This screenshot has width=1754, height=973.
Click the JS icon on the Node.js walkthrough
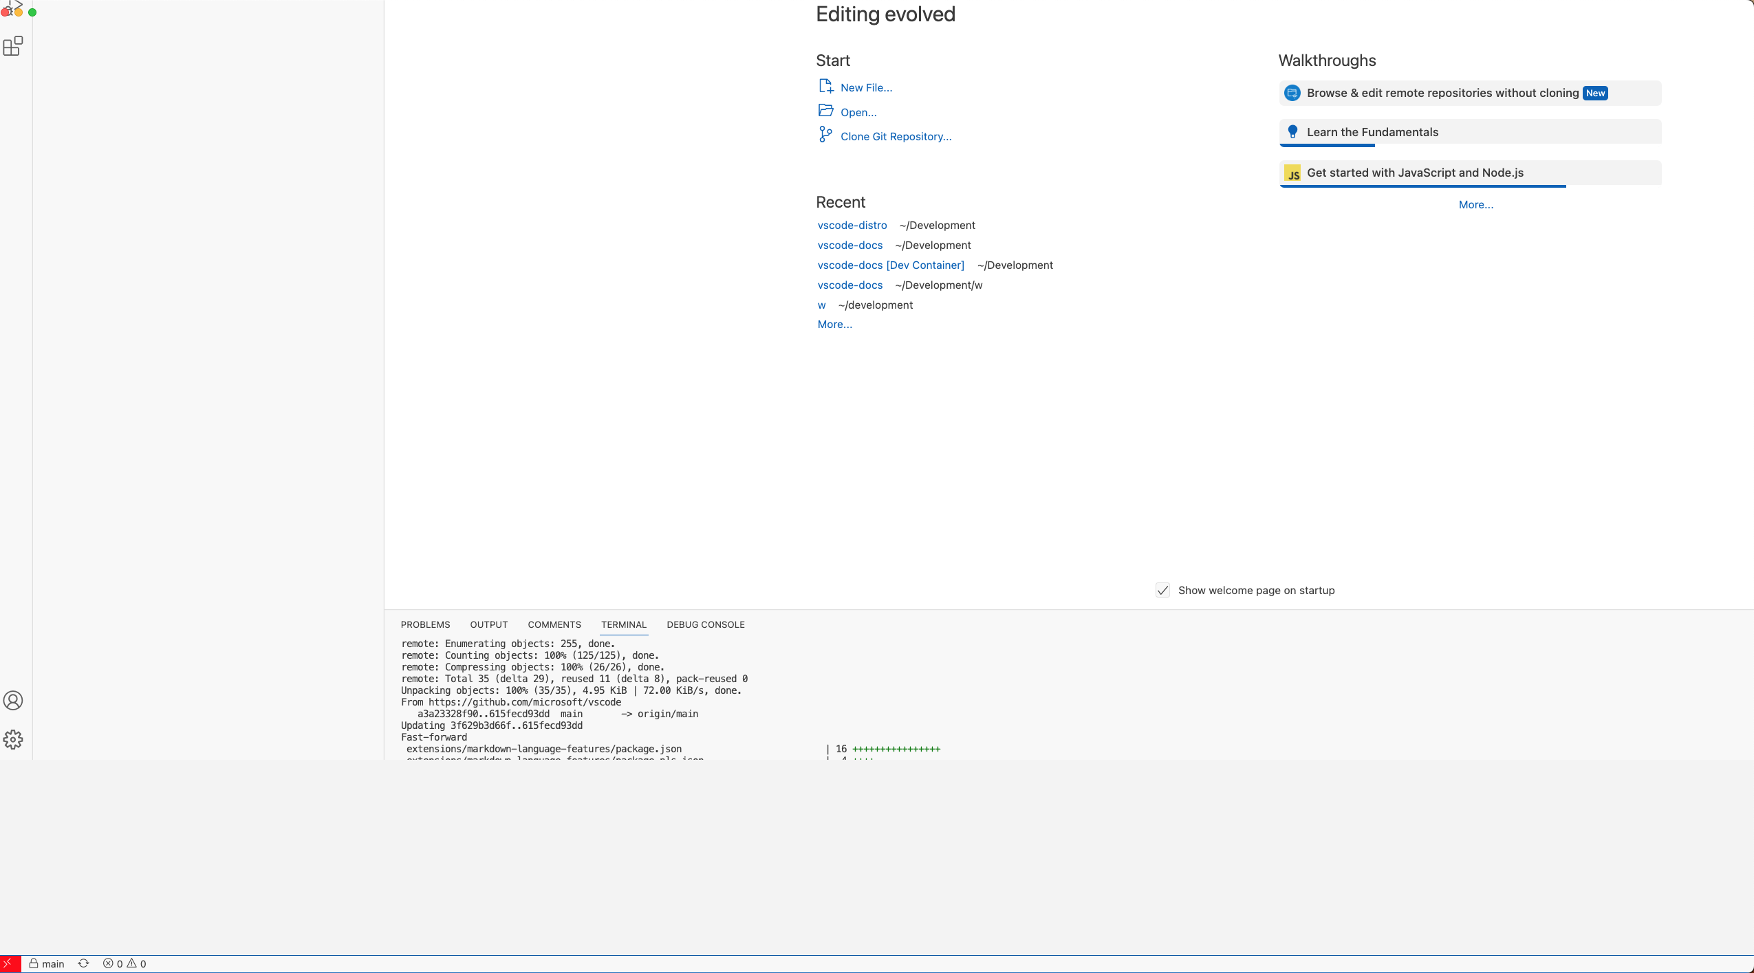(x=1292, y=173)
